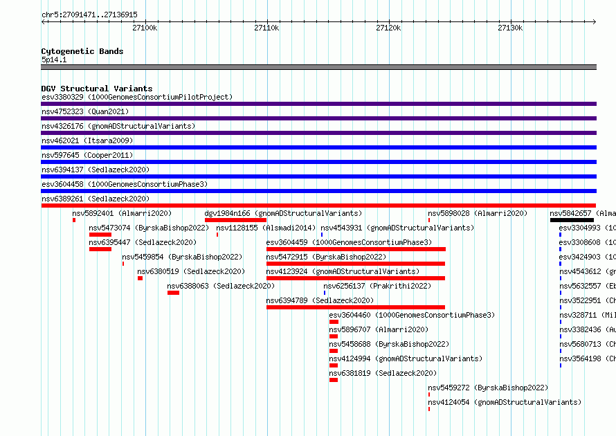
Task: Open nsv6256137 (Prakrithi2022) label
Action: tap(377, 286)
